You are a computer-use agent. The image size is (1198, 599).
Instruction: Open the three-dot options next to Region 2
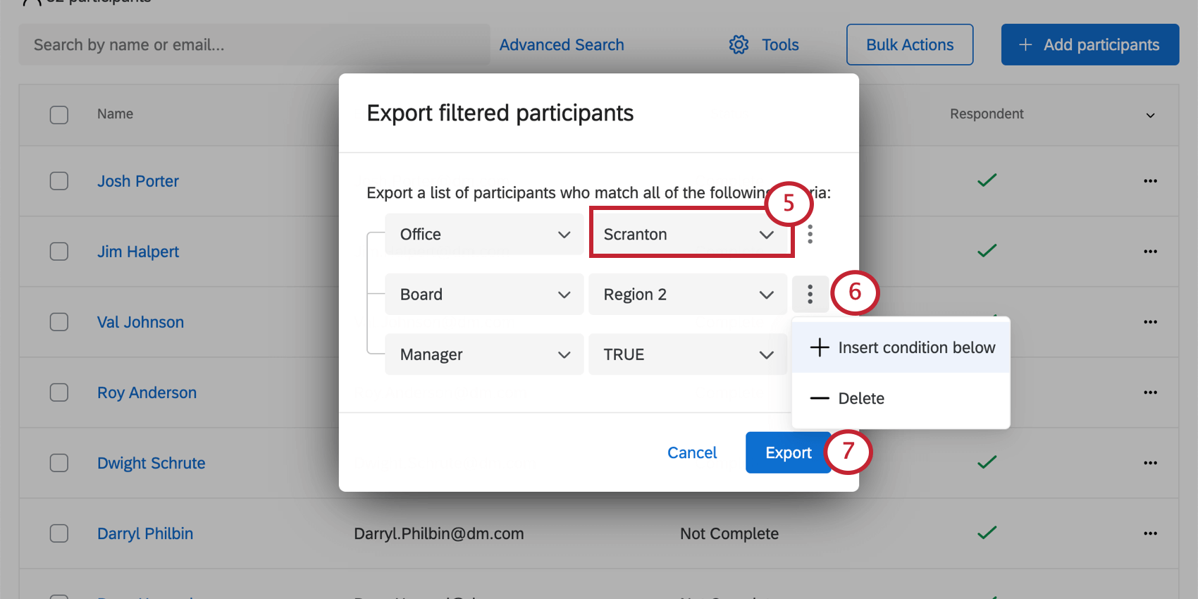810,294
